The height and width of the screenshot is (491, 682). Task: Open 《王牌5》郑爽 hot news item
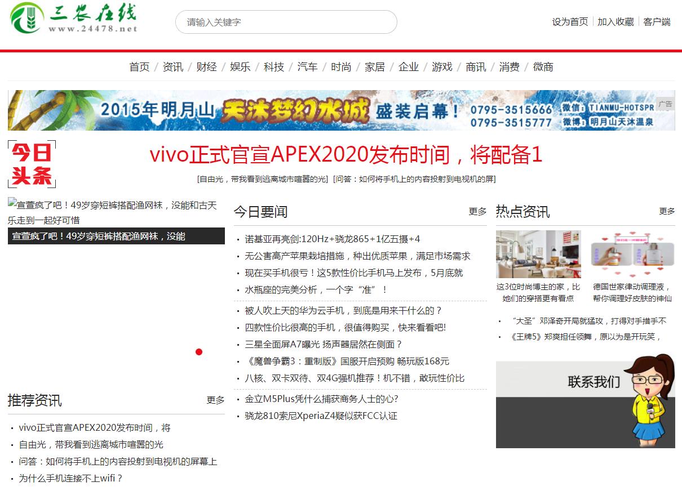pyautogui.click(x=585, y=337)
